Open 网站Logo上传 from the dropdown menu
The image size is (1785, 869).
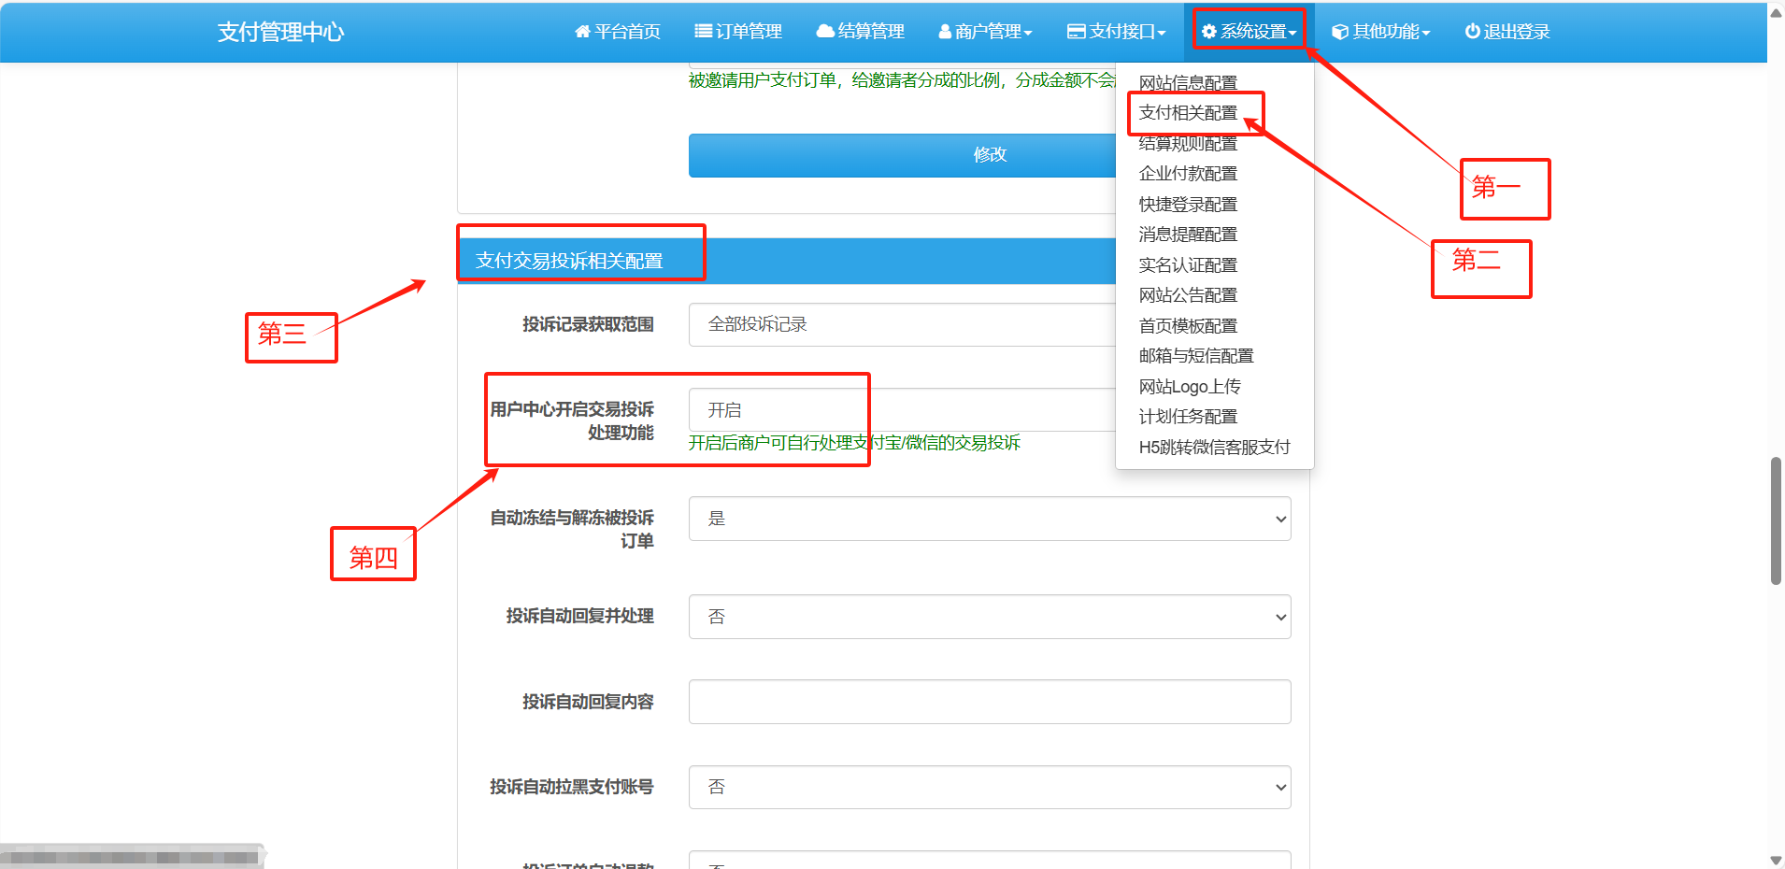click(1189, 387)
